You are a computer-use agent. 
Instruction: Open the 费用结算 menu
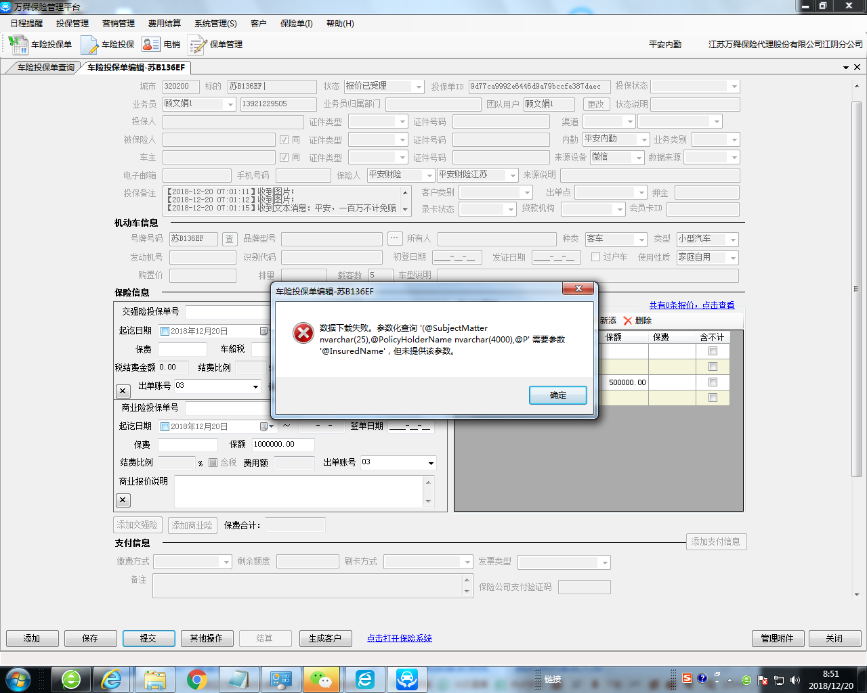click(x=165, y=24)
